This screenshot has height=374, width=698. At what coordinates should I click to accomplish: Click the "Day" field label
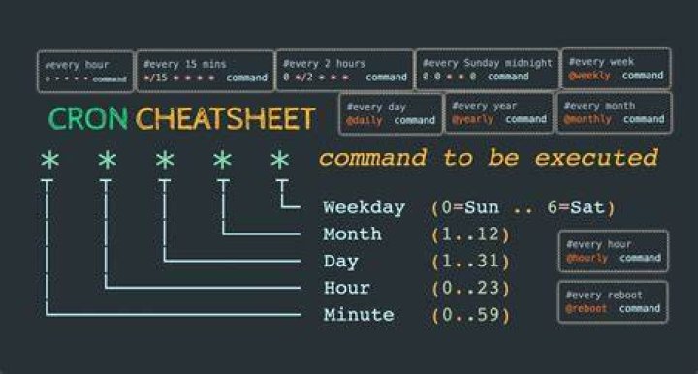click(x=340, y=262)
